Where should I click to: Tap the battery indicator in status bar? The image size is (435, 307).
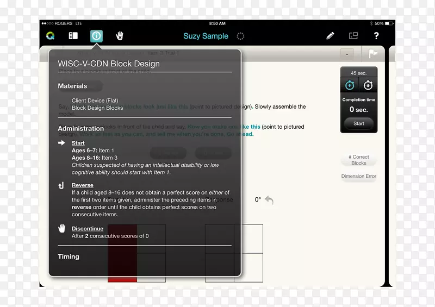(x=389, y=23)
